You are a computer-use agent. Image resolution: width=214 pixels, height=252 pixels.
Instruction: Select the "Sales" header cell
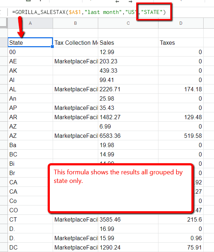[128, 43]
